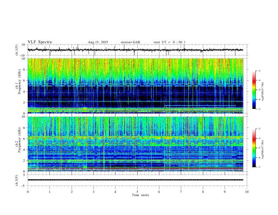Click the ch.2 'Frequency (kHz)' axis label

(19, 140)
